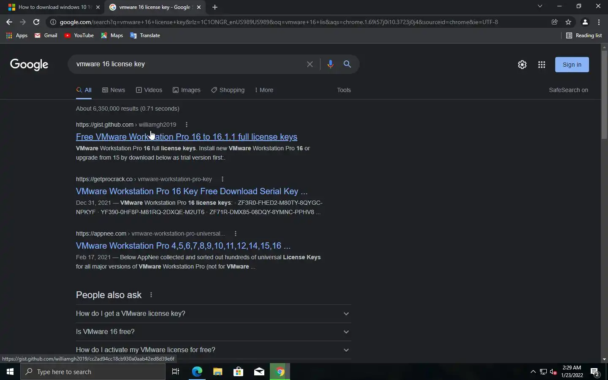Switch to the News results tab
Screen dimensions: 608x380
point(114,90)
